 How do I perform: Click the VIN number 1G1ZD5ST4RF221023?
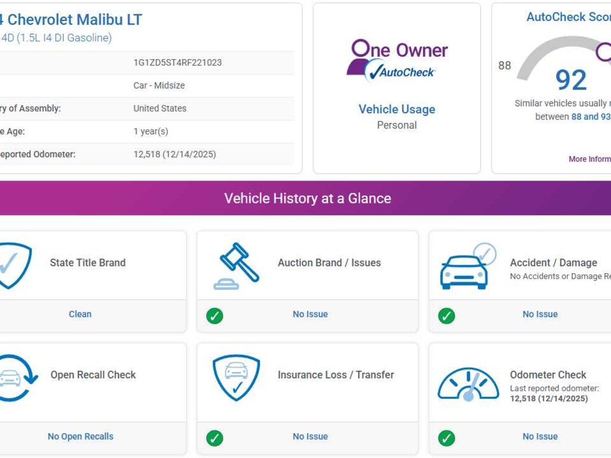pyautogui.click(x=177, y=63)
